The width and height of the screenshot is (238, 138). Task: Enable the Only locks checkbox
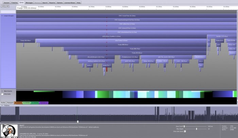pos(3,94)
